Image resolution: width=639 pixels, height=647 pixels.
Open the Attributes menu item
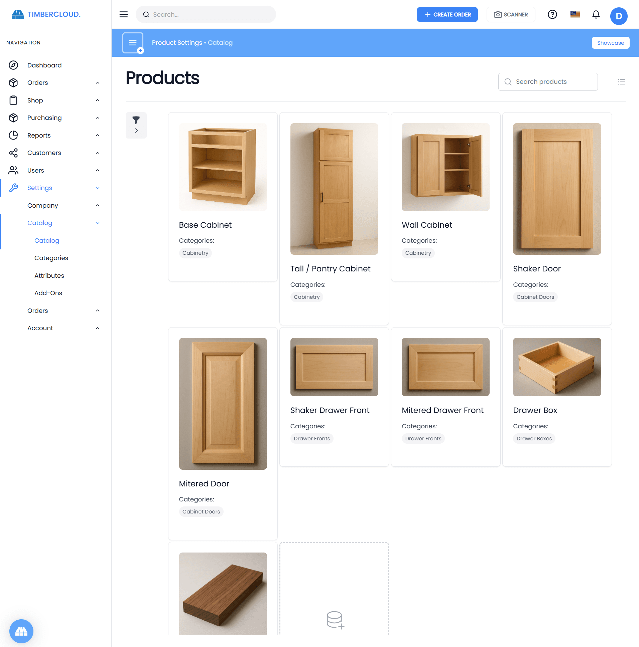tap(49, 275)
